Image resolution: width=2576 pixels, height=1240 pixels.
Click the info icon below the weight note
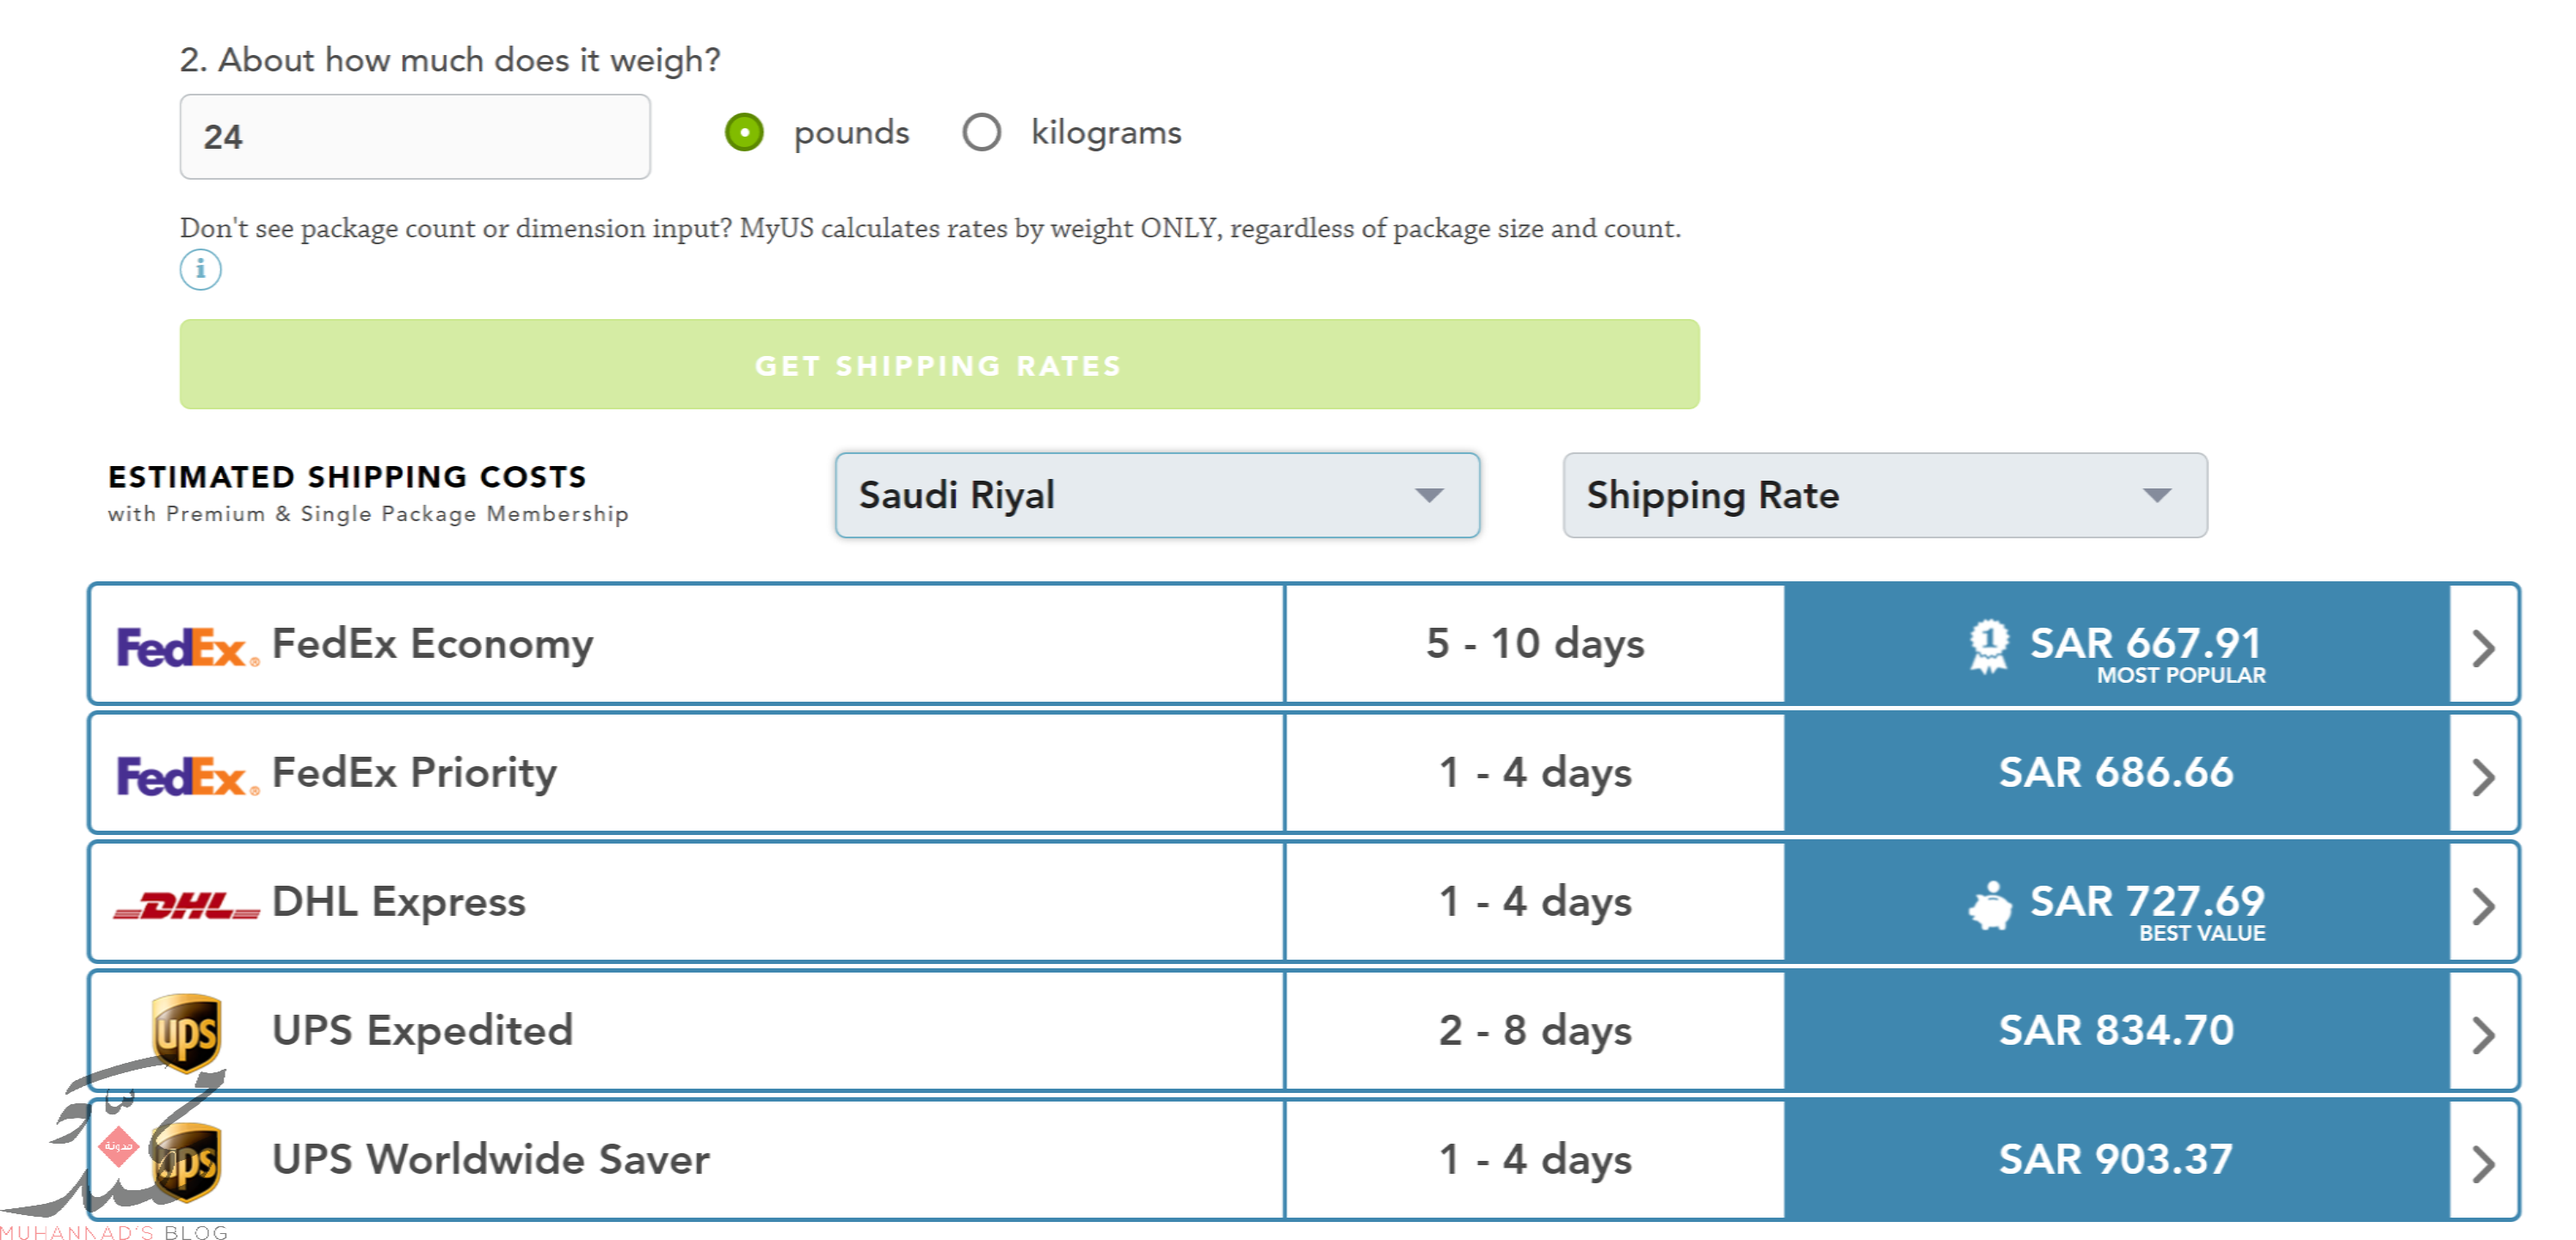click(x=200, y=270)
